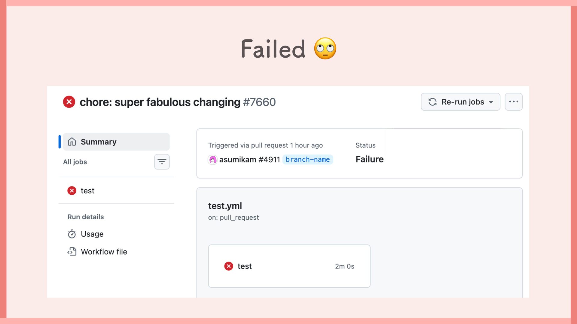The width and height of the screenshot is (577, 324).
Task: Click the failed status icon for sidebar test job
Action: [x=72, y=191]
